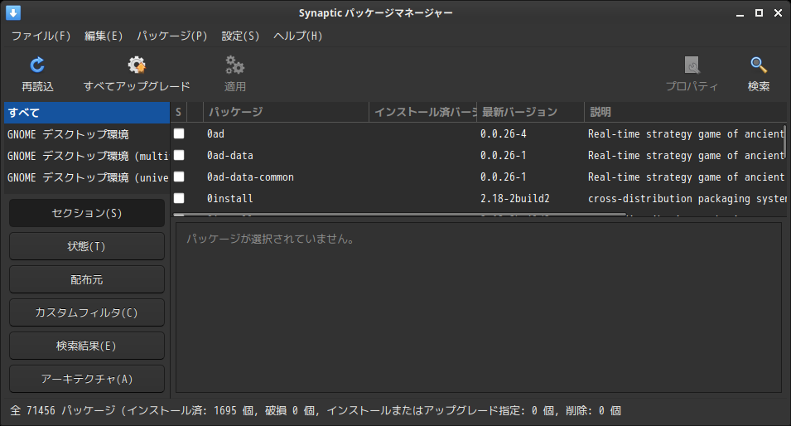Toggle the checkbox for 0ad-data package
791x426 pixels.
pyautogui.click(x=179, y=155)
